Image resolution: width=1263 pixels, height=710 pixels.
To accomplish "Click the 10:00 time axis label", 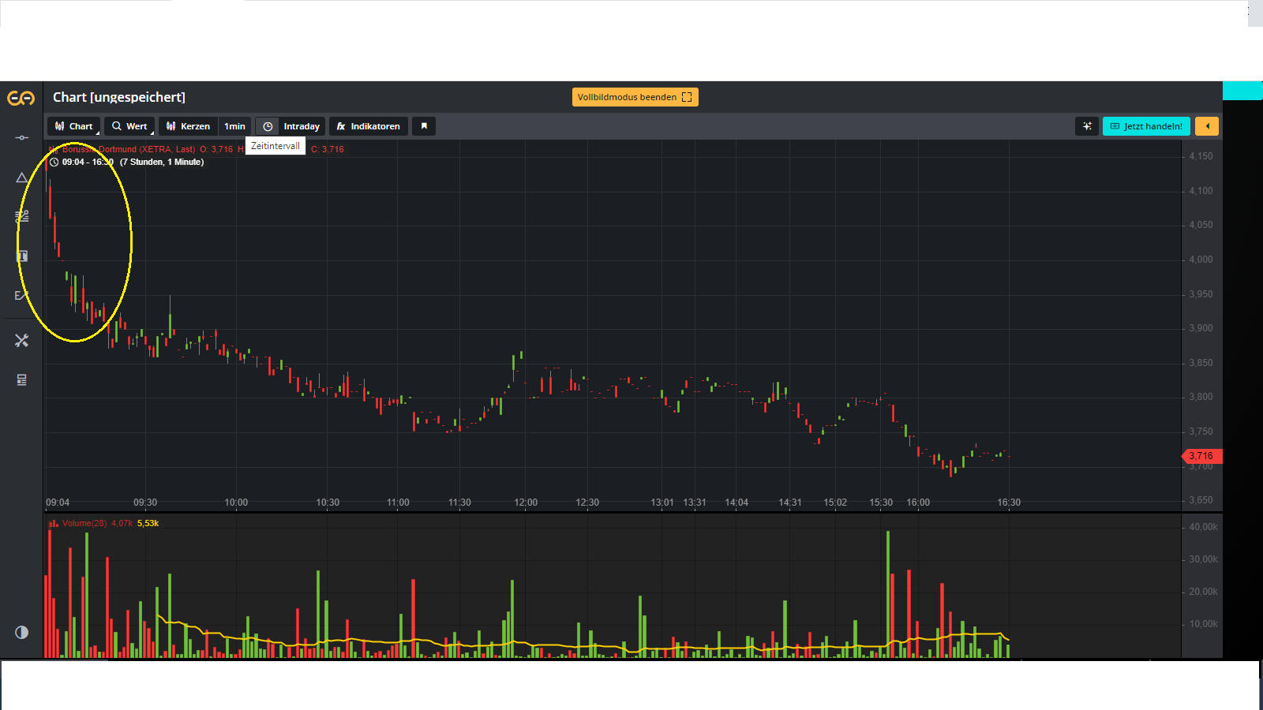I will click(236, 503).
